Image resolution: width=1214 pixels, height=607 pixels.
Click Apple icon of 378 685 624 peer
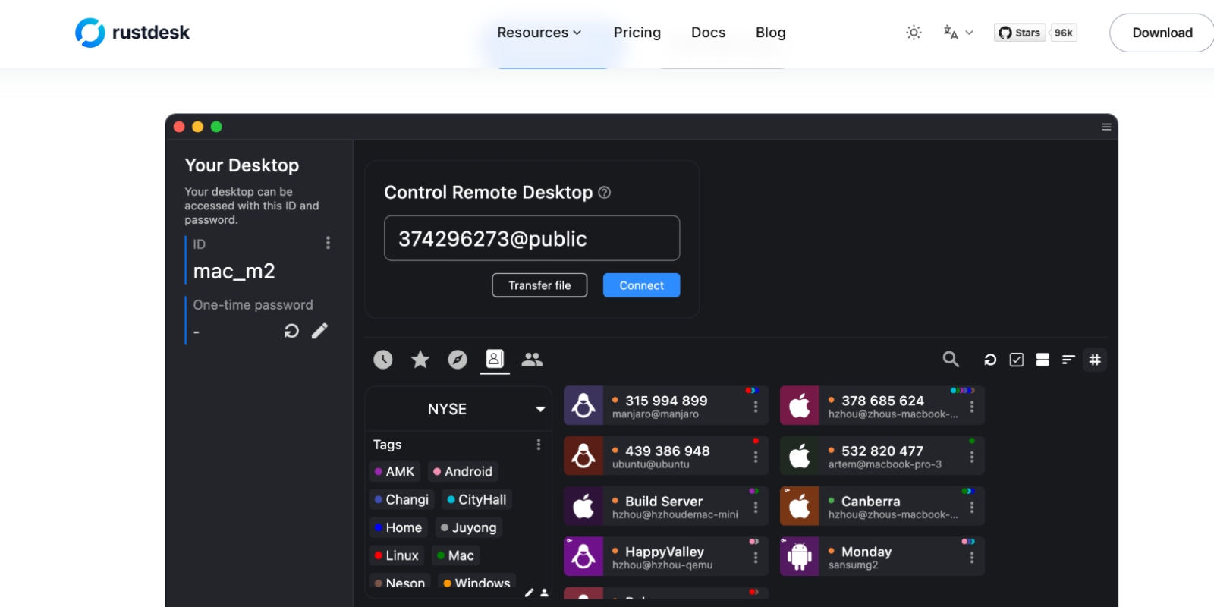[800, 406]
